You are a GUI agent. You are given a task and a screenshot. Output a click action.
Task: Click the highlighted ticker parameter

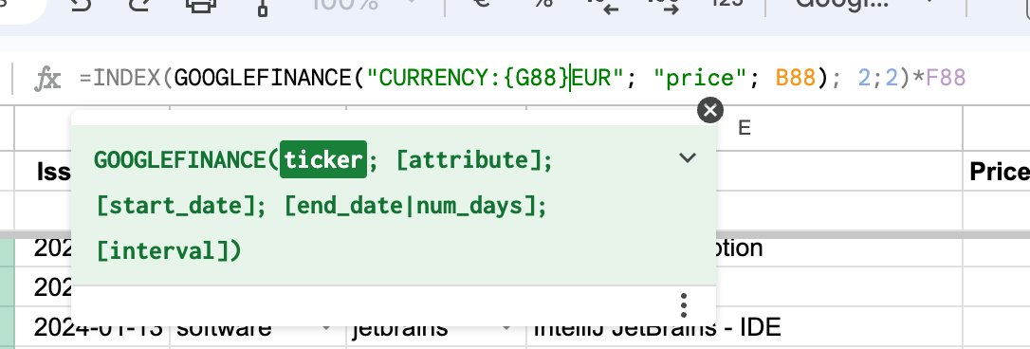point(323,159)
